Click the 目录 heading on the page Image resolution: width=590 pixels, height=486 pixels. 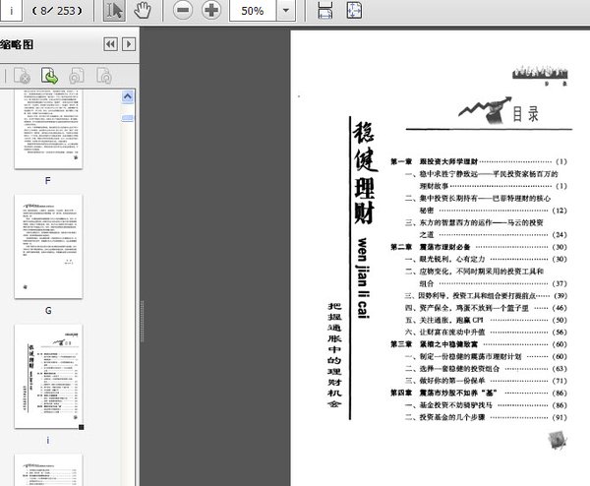526,114
